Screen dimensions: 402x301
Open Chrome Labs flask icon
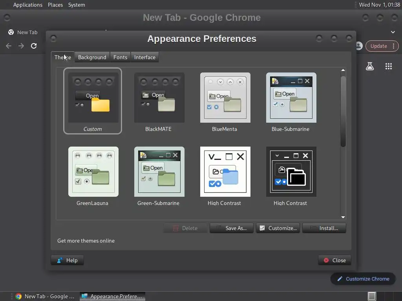[370, 66]
